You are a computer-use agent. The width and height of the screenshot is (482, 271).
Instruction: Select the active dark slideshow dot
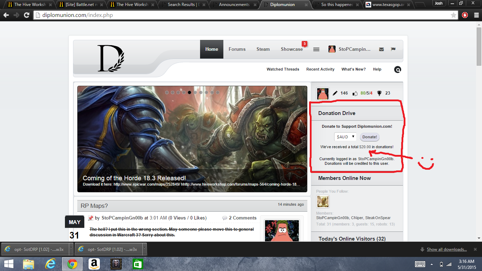tap(189, 92)
